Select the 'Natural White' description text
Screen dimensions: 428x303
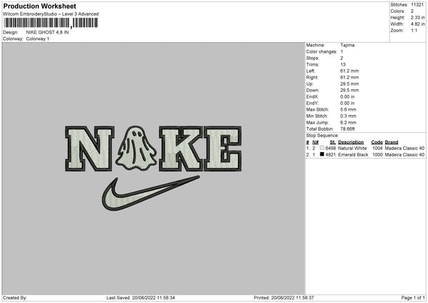pos(352,148)
